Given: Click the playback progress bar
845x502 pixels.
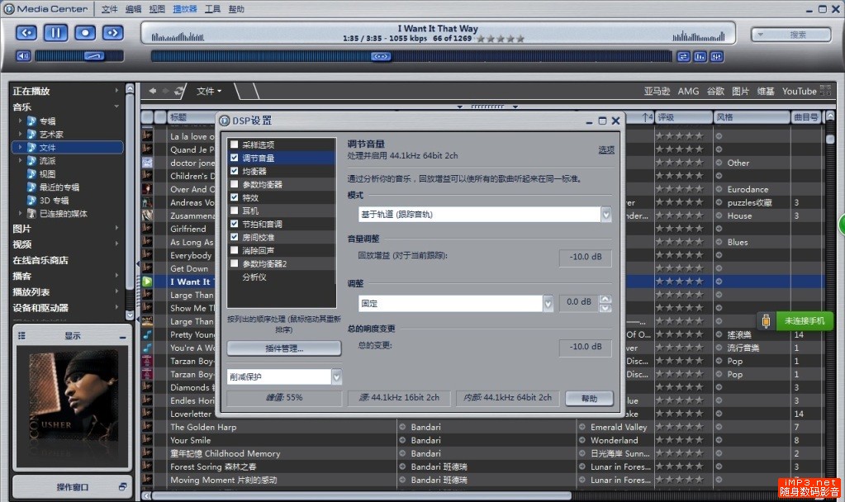Looking at the screenshot, I should click(413, 56).
